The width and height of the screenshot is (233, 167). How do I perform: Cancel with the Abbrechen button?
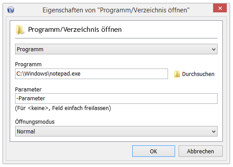point(200,151)
